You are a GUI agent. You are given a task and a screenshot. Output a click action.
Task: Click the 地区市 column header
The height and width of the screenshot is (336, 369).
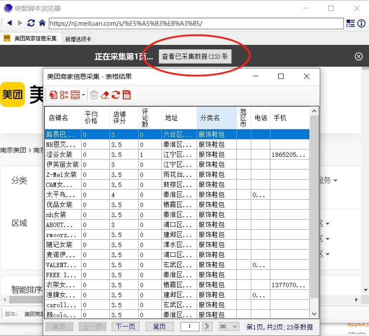[244, 118]
